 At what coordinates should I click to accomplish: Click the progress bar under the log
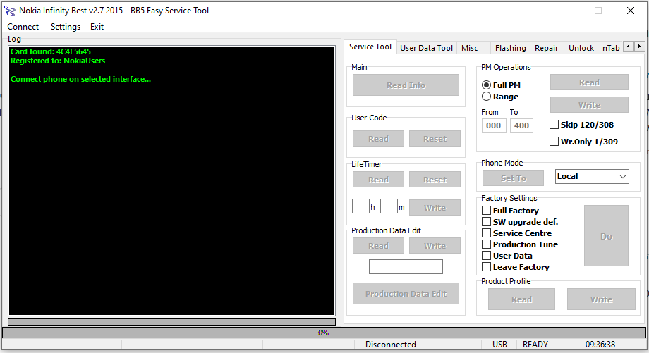[x=171, y=322]
